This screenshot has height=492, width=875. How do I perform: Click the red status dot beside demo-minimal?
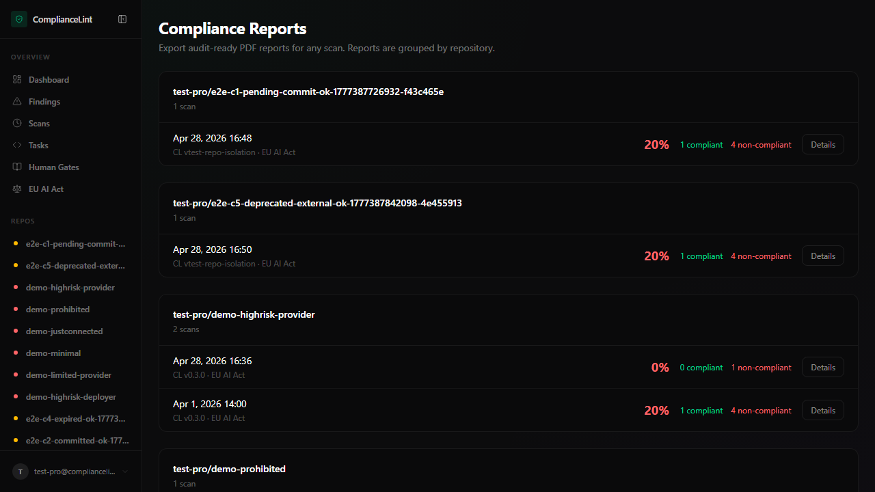pos(16,353)
